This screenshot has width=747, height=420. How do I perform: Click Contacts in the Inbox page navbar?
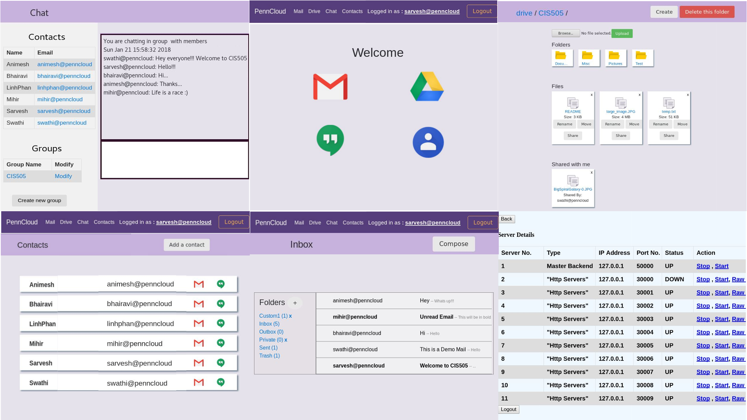pyautogui.click(x=353, y=222)
